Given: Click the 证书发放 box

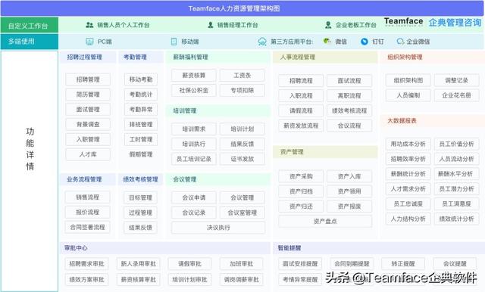Looking at the screenshot, I should click(242, 159).
